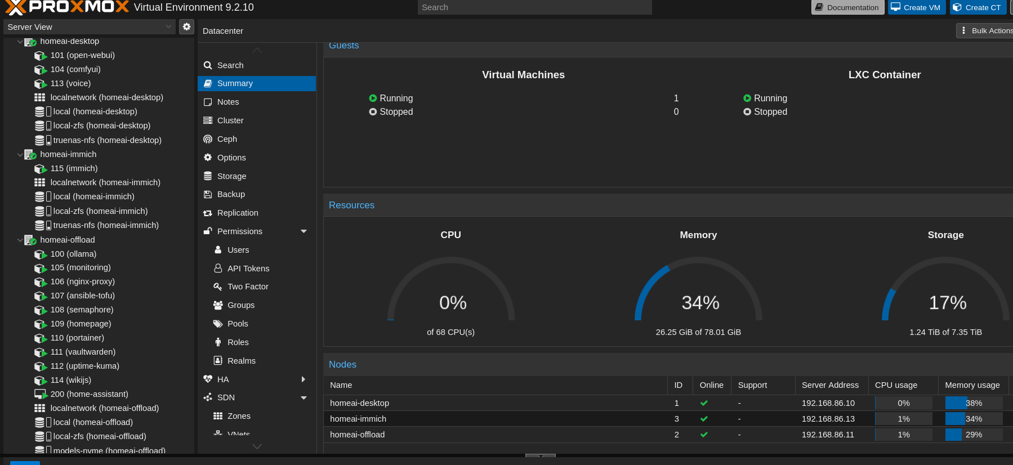Viewport: 1013px width, 465px height.
Task: Click the Two Factor key icon
Action: [x=218, y=287]
